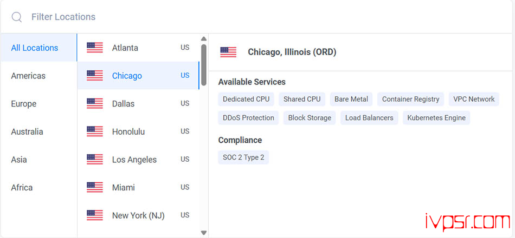Click the Bare Metal service tag

click(x=351, y=99)
